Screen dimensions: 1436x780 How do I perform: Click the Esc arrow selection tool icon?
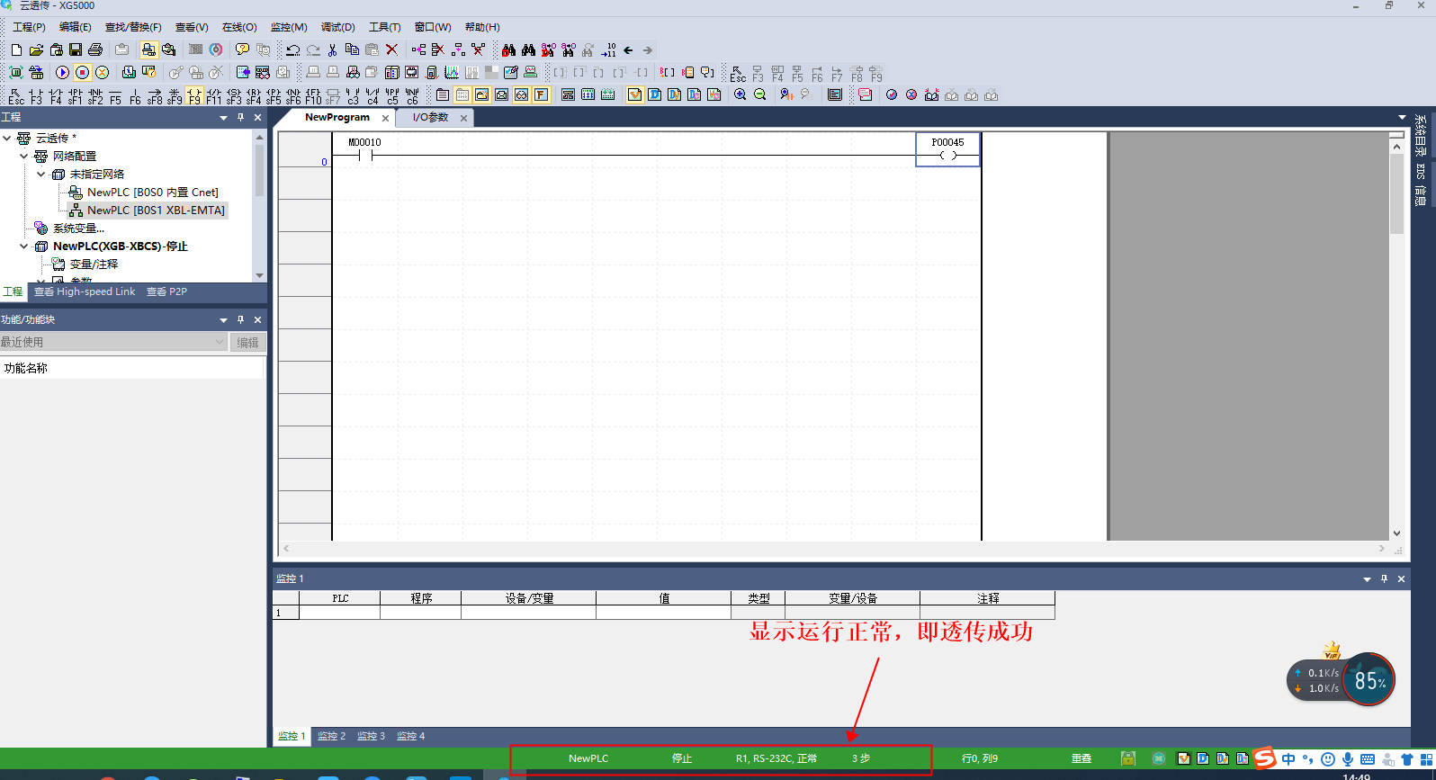[x=16, y=95]
